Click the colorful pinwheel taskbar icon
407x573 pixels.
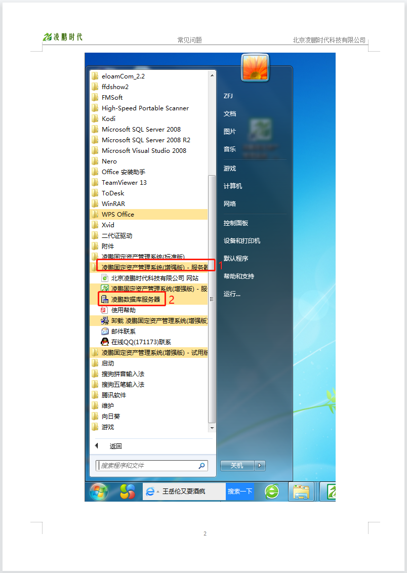tap(128, 492)
